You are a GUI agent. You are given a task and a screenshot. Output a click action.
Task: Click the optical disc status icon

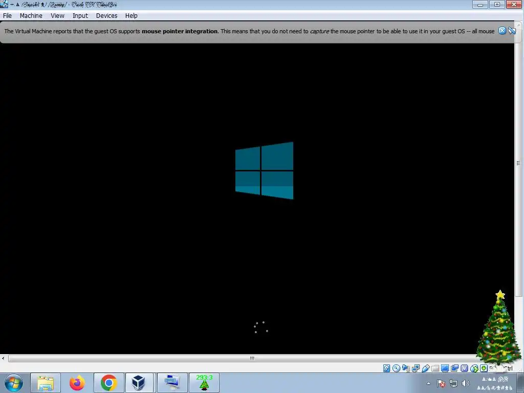(397, 368)
